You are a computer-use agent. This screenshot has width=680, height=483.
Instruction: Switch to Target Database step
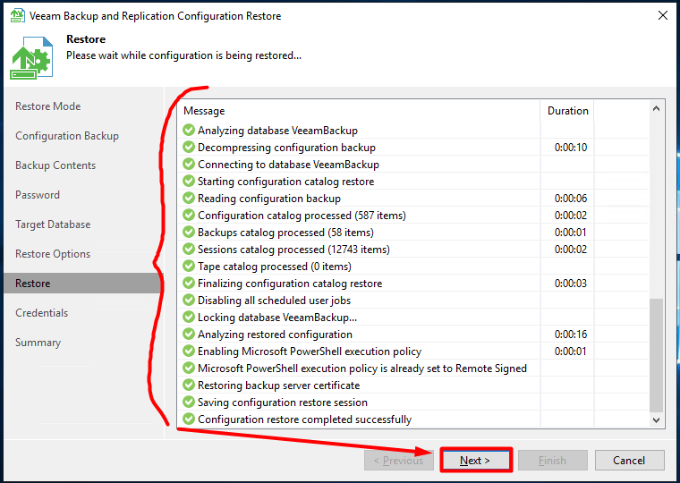pos(53,225)
